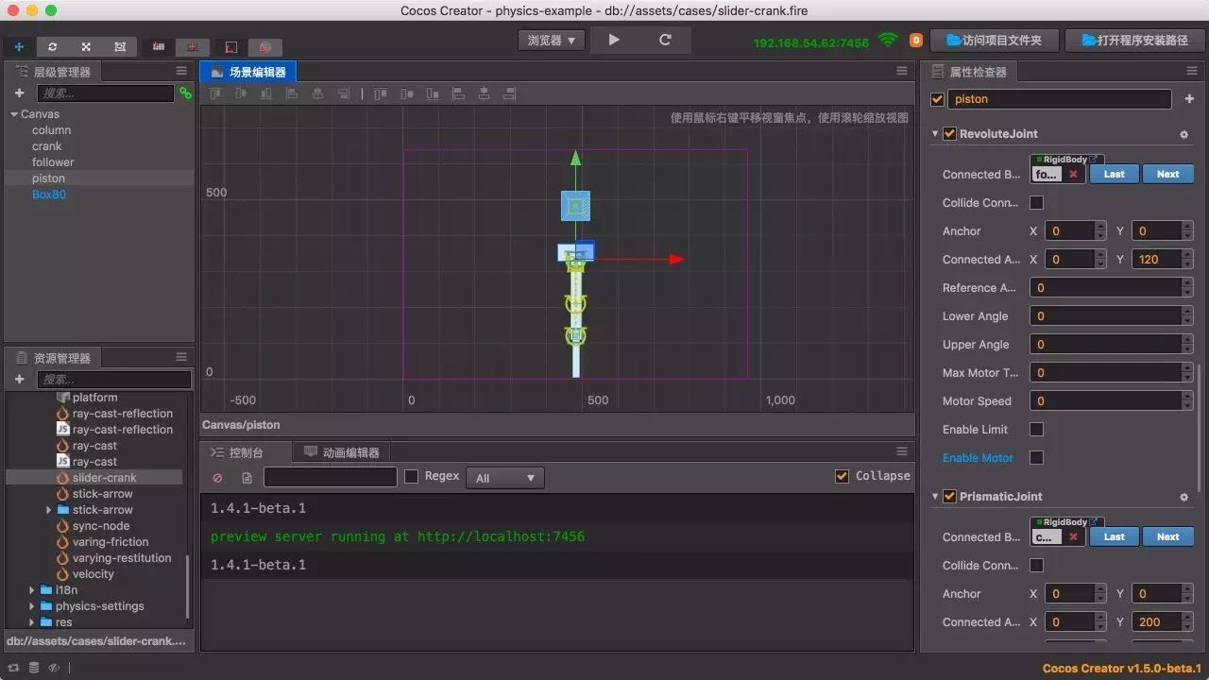Remove PrismaticJoint connected body reference
Viewport: 1209px width, 680px height.
pyautogui.click(x=1073, y=536)
